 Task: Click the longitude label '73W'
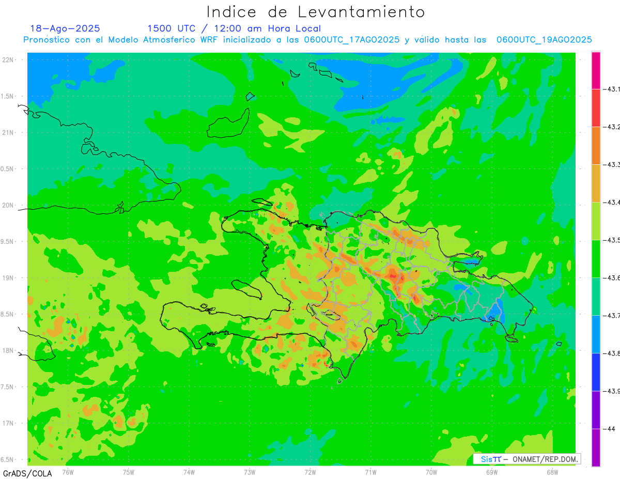pyautogui.click(x=250, y=471)
